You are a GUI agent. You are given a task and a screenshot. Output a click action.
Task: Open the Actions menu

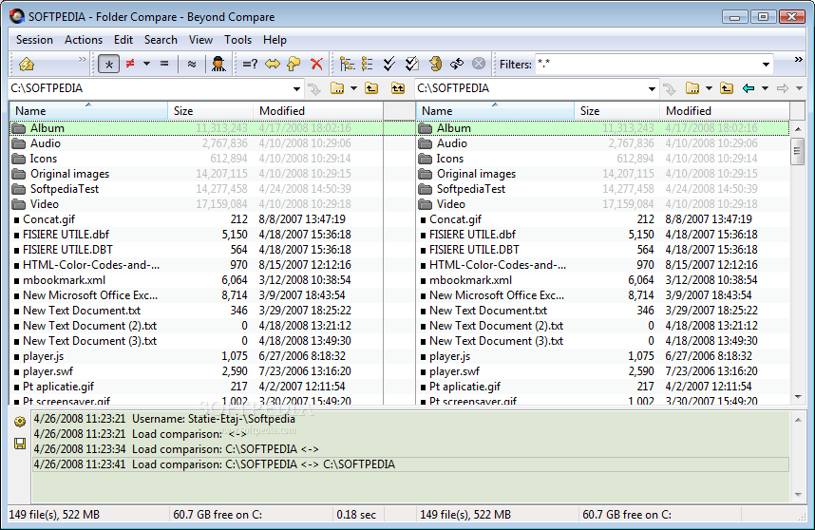(x=84, y=40)
